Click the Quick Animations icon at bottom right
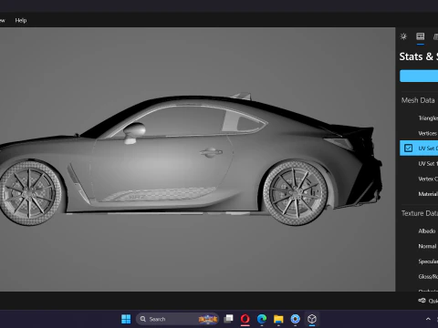The width and height of the screenshot is (438, 328). (422, 301)
